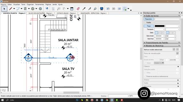Viewport: 183px width, 102px height.
Task: Toggle Preservar escala ao redimensionar checkbox
Action: point(145,76)
